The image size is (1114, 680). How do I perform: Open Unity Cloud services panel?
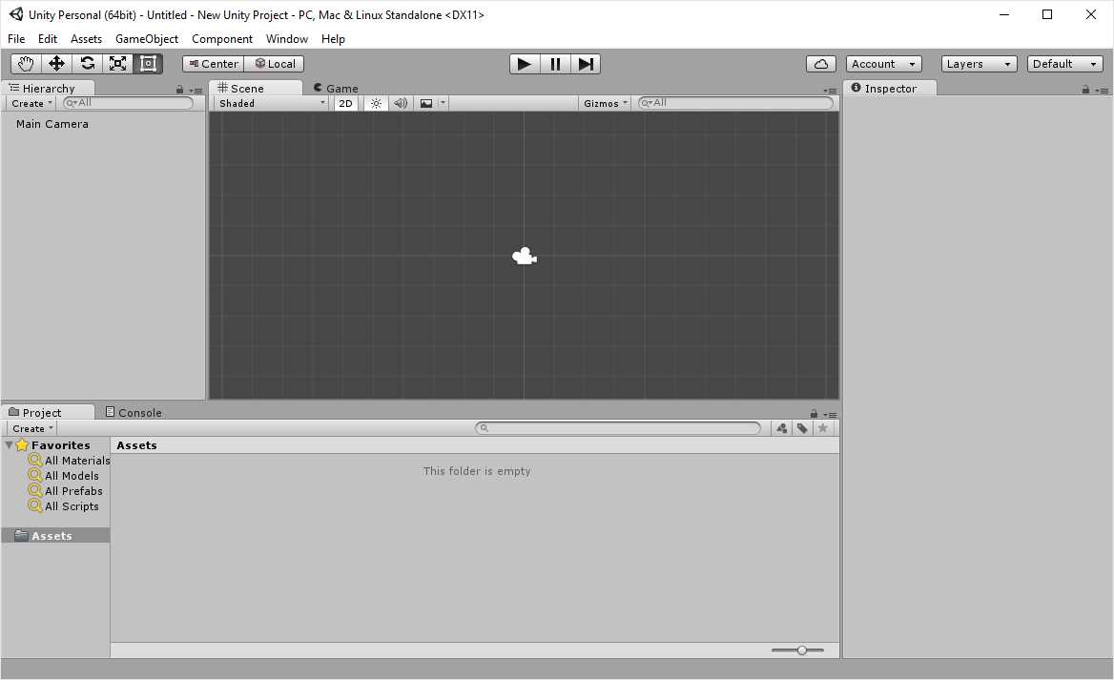point(820,63)
